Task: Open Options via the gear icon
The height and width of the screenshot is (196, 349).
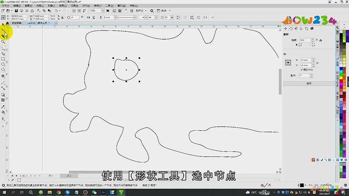Action: 152,10
